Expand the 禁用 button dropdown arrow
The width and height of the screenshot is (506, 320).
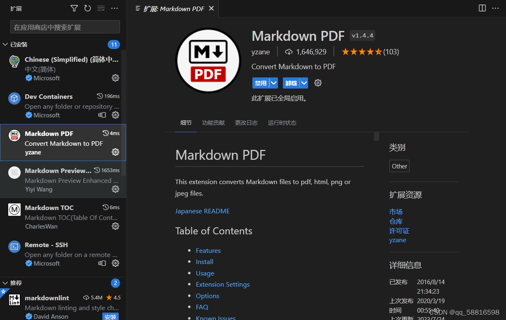tap(273, 83)
